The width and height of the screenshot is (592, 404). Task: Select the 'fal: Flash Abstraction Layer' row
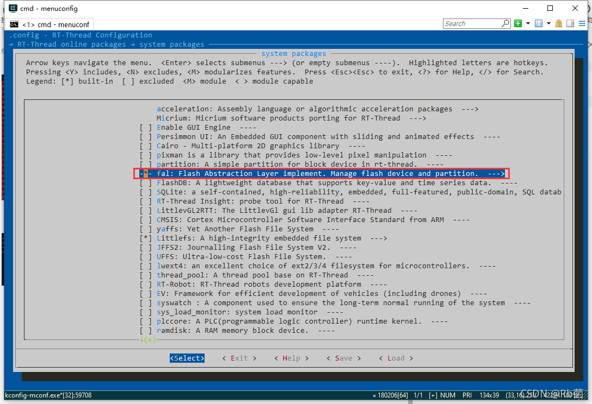click(x=322, y=173)
